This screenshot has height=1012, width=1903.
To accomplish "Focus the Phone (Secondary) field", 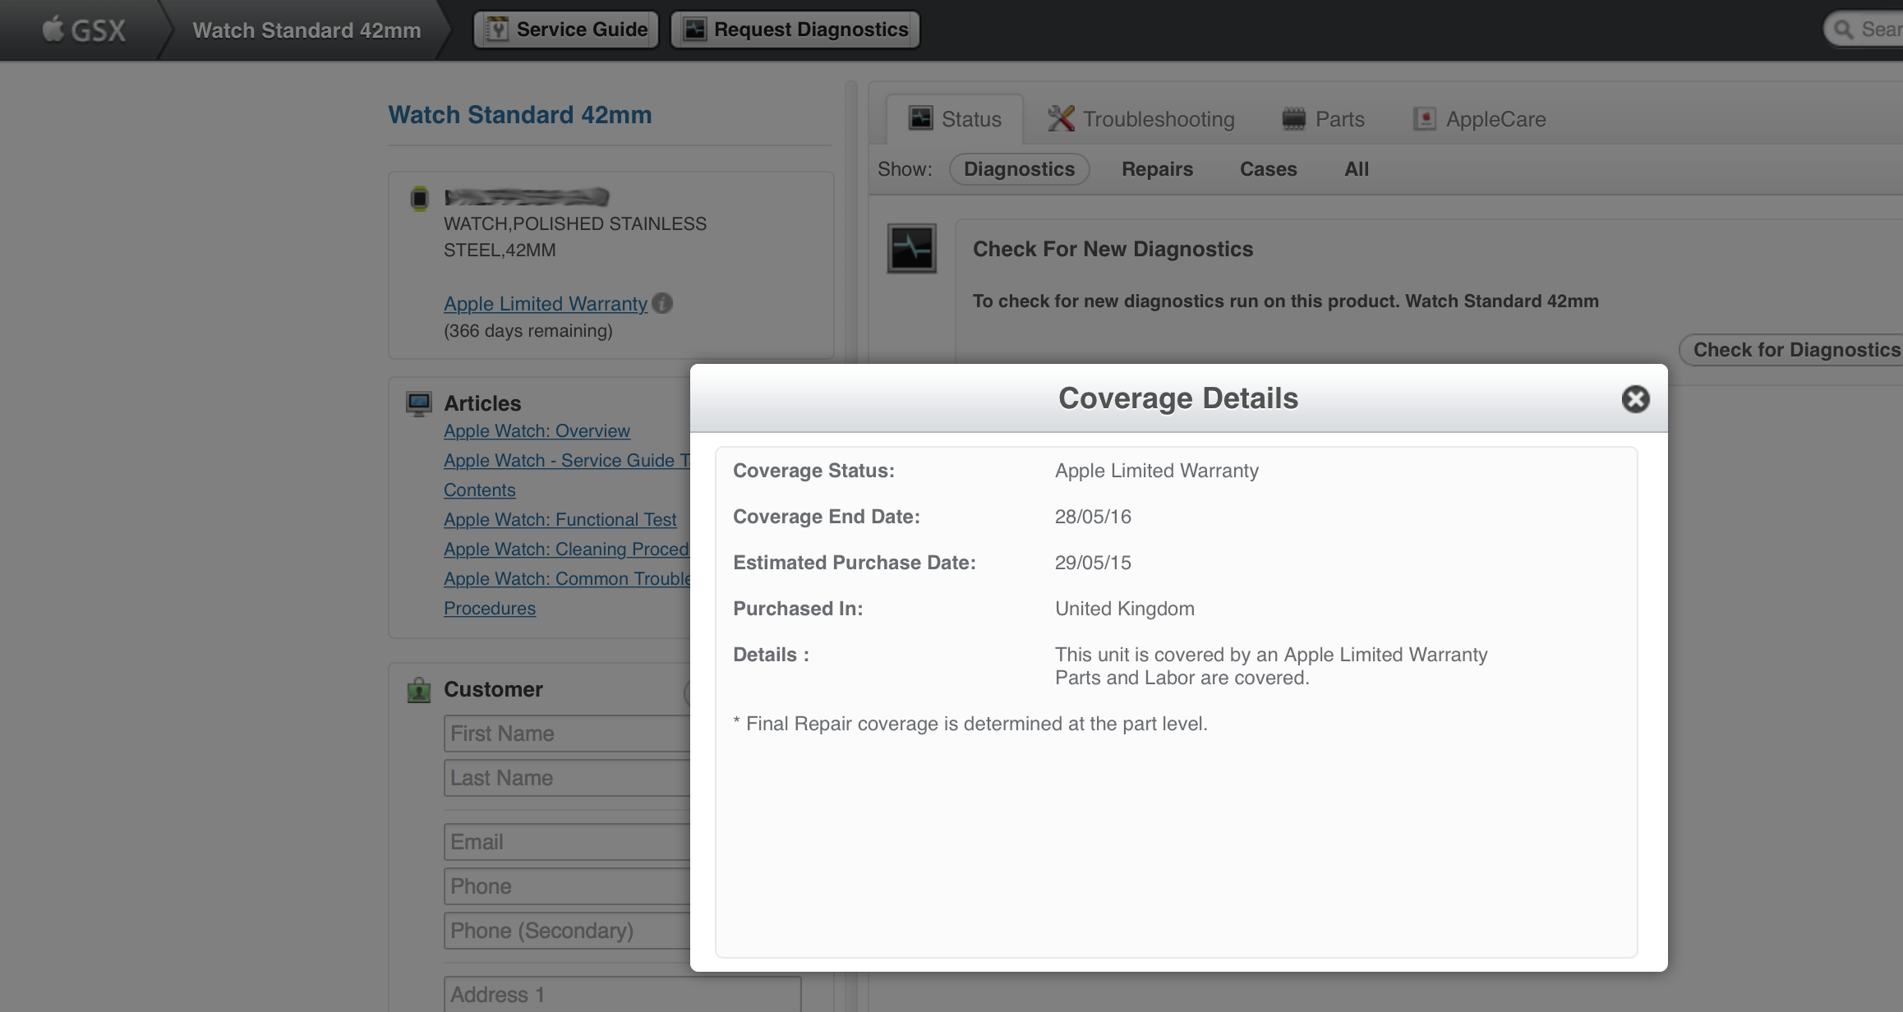I will point(567,931).
